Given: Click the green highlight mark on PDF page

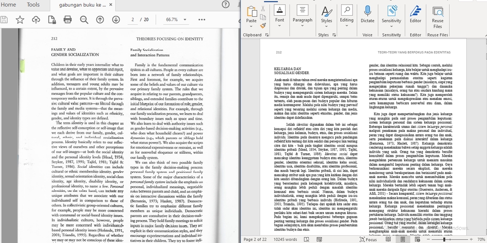Looking at the screenshot, I should pos(22,66).
